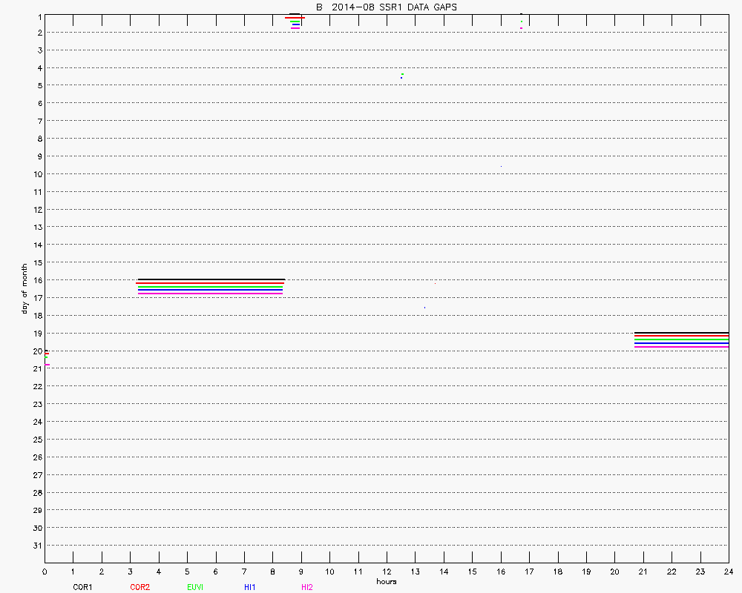
Task: Click the day 31 axis label
Action: click(37, 546)
